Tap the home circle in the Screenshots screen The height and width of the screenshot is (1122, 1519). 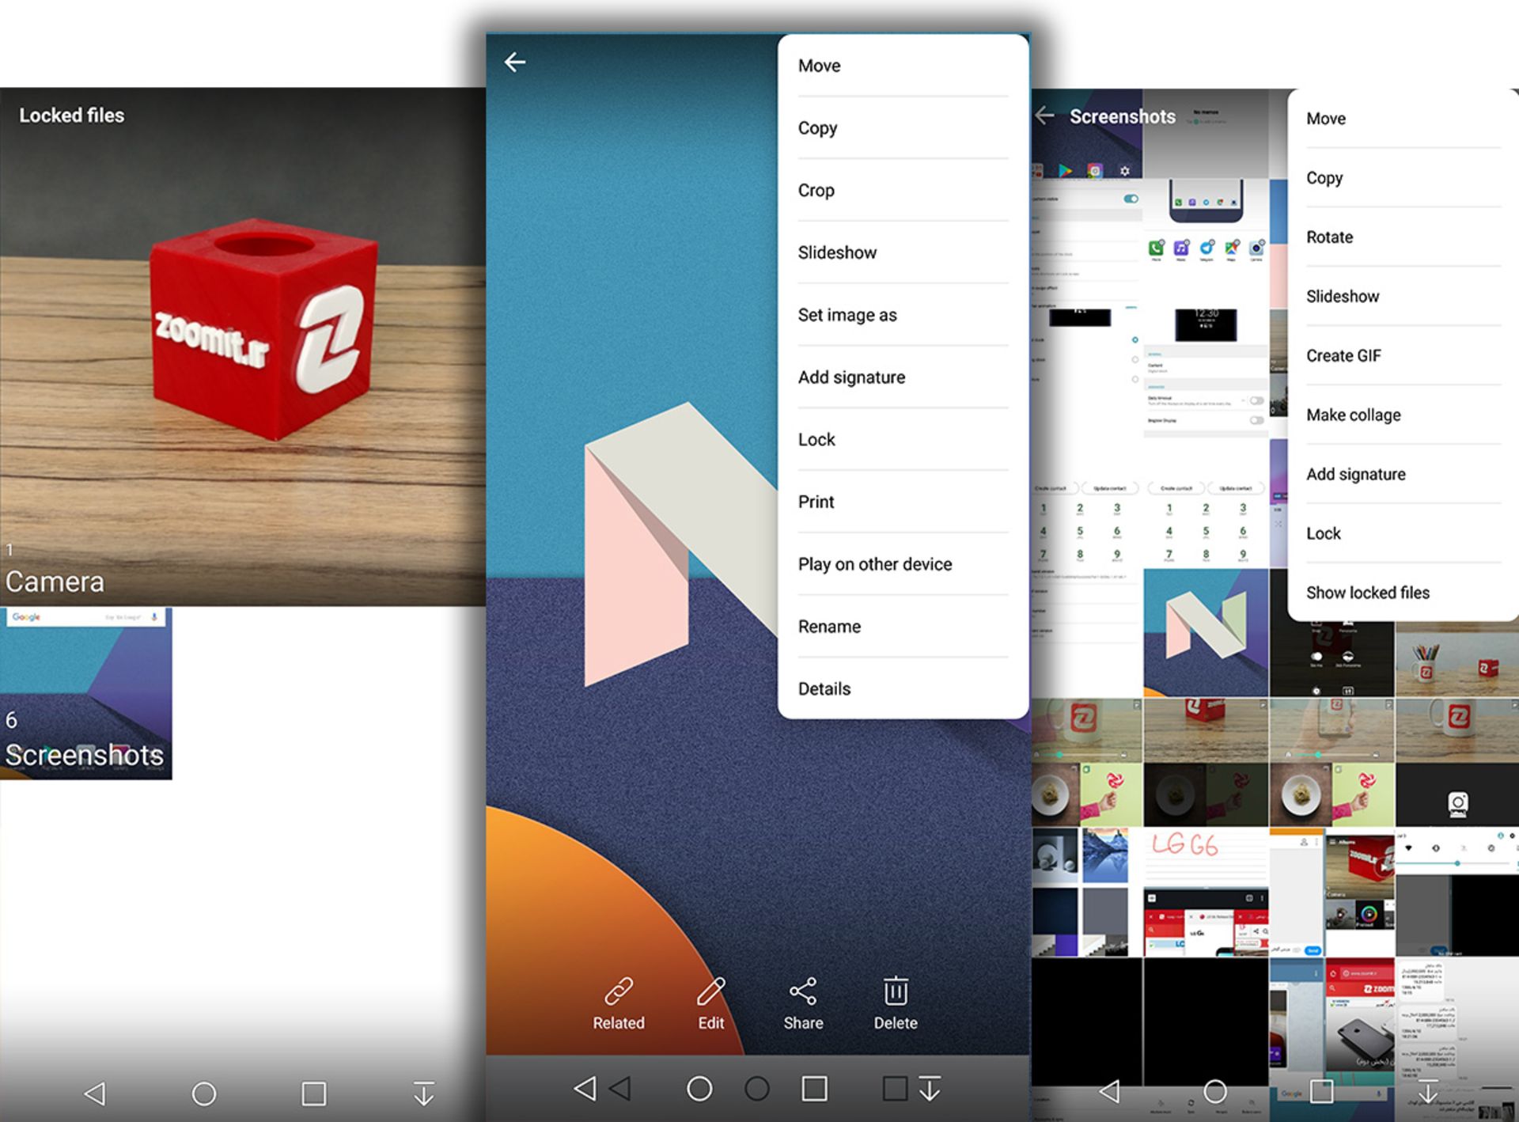[x=1214, y=1092]
